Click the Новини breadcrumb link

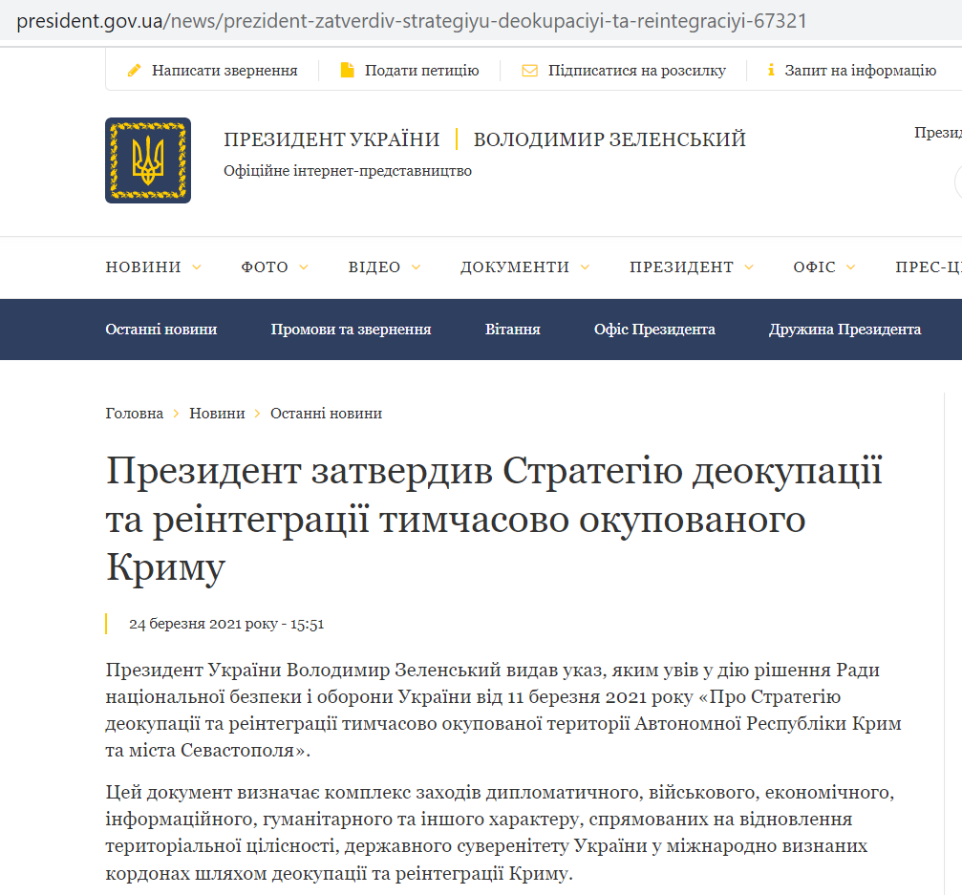coord(217,414)
